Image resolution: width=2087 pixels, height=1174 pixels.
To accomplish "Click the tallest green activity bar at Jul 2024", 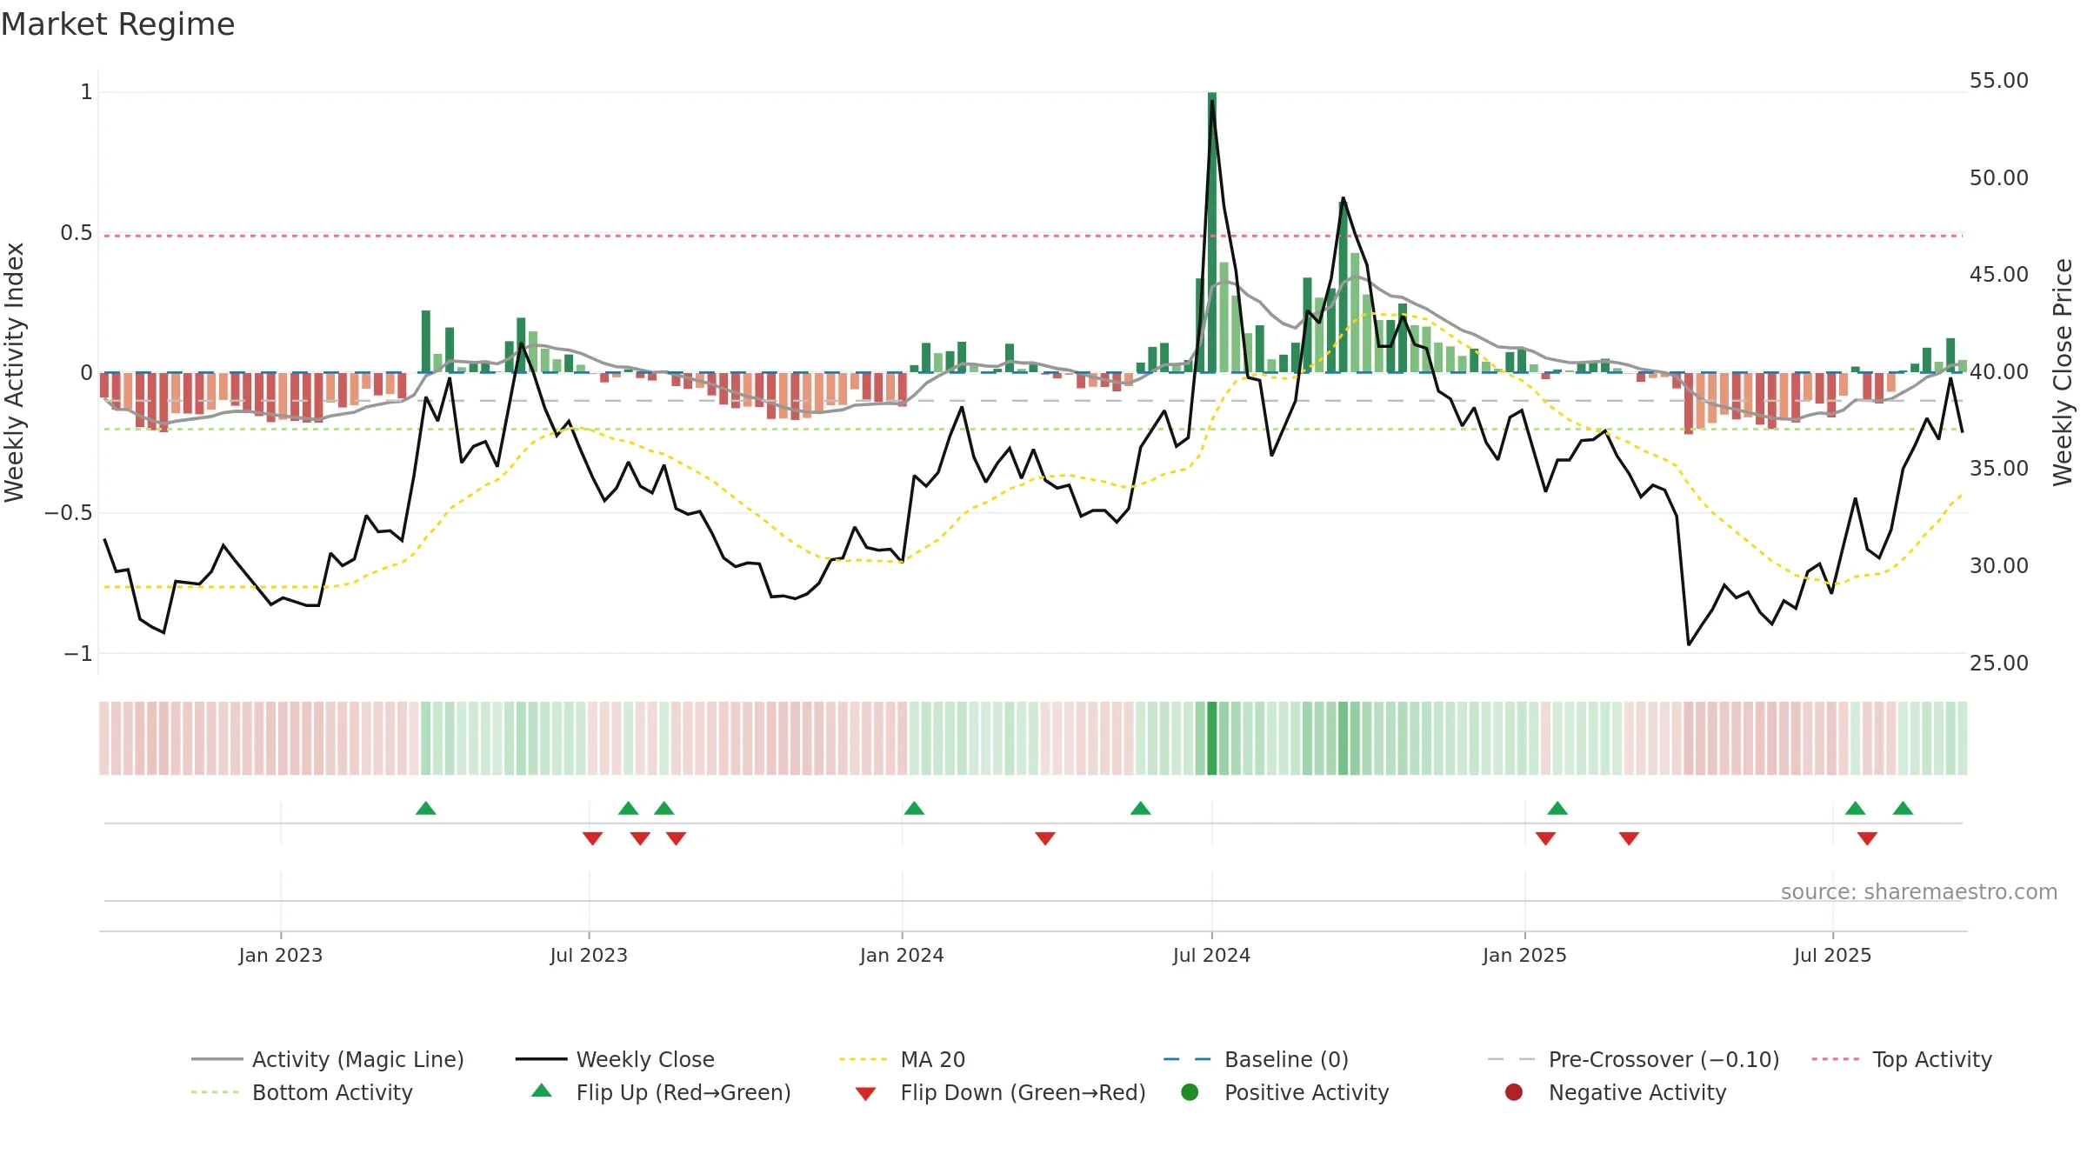I will [x=1212, y=232].
